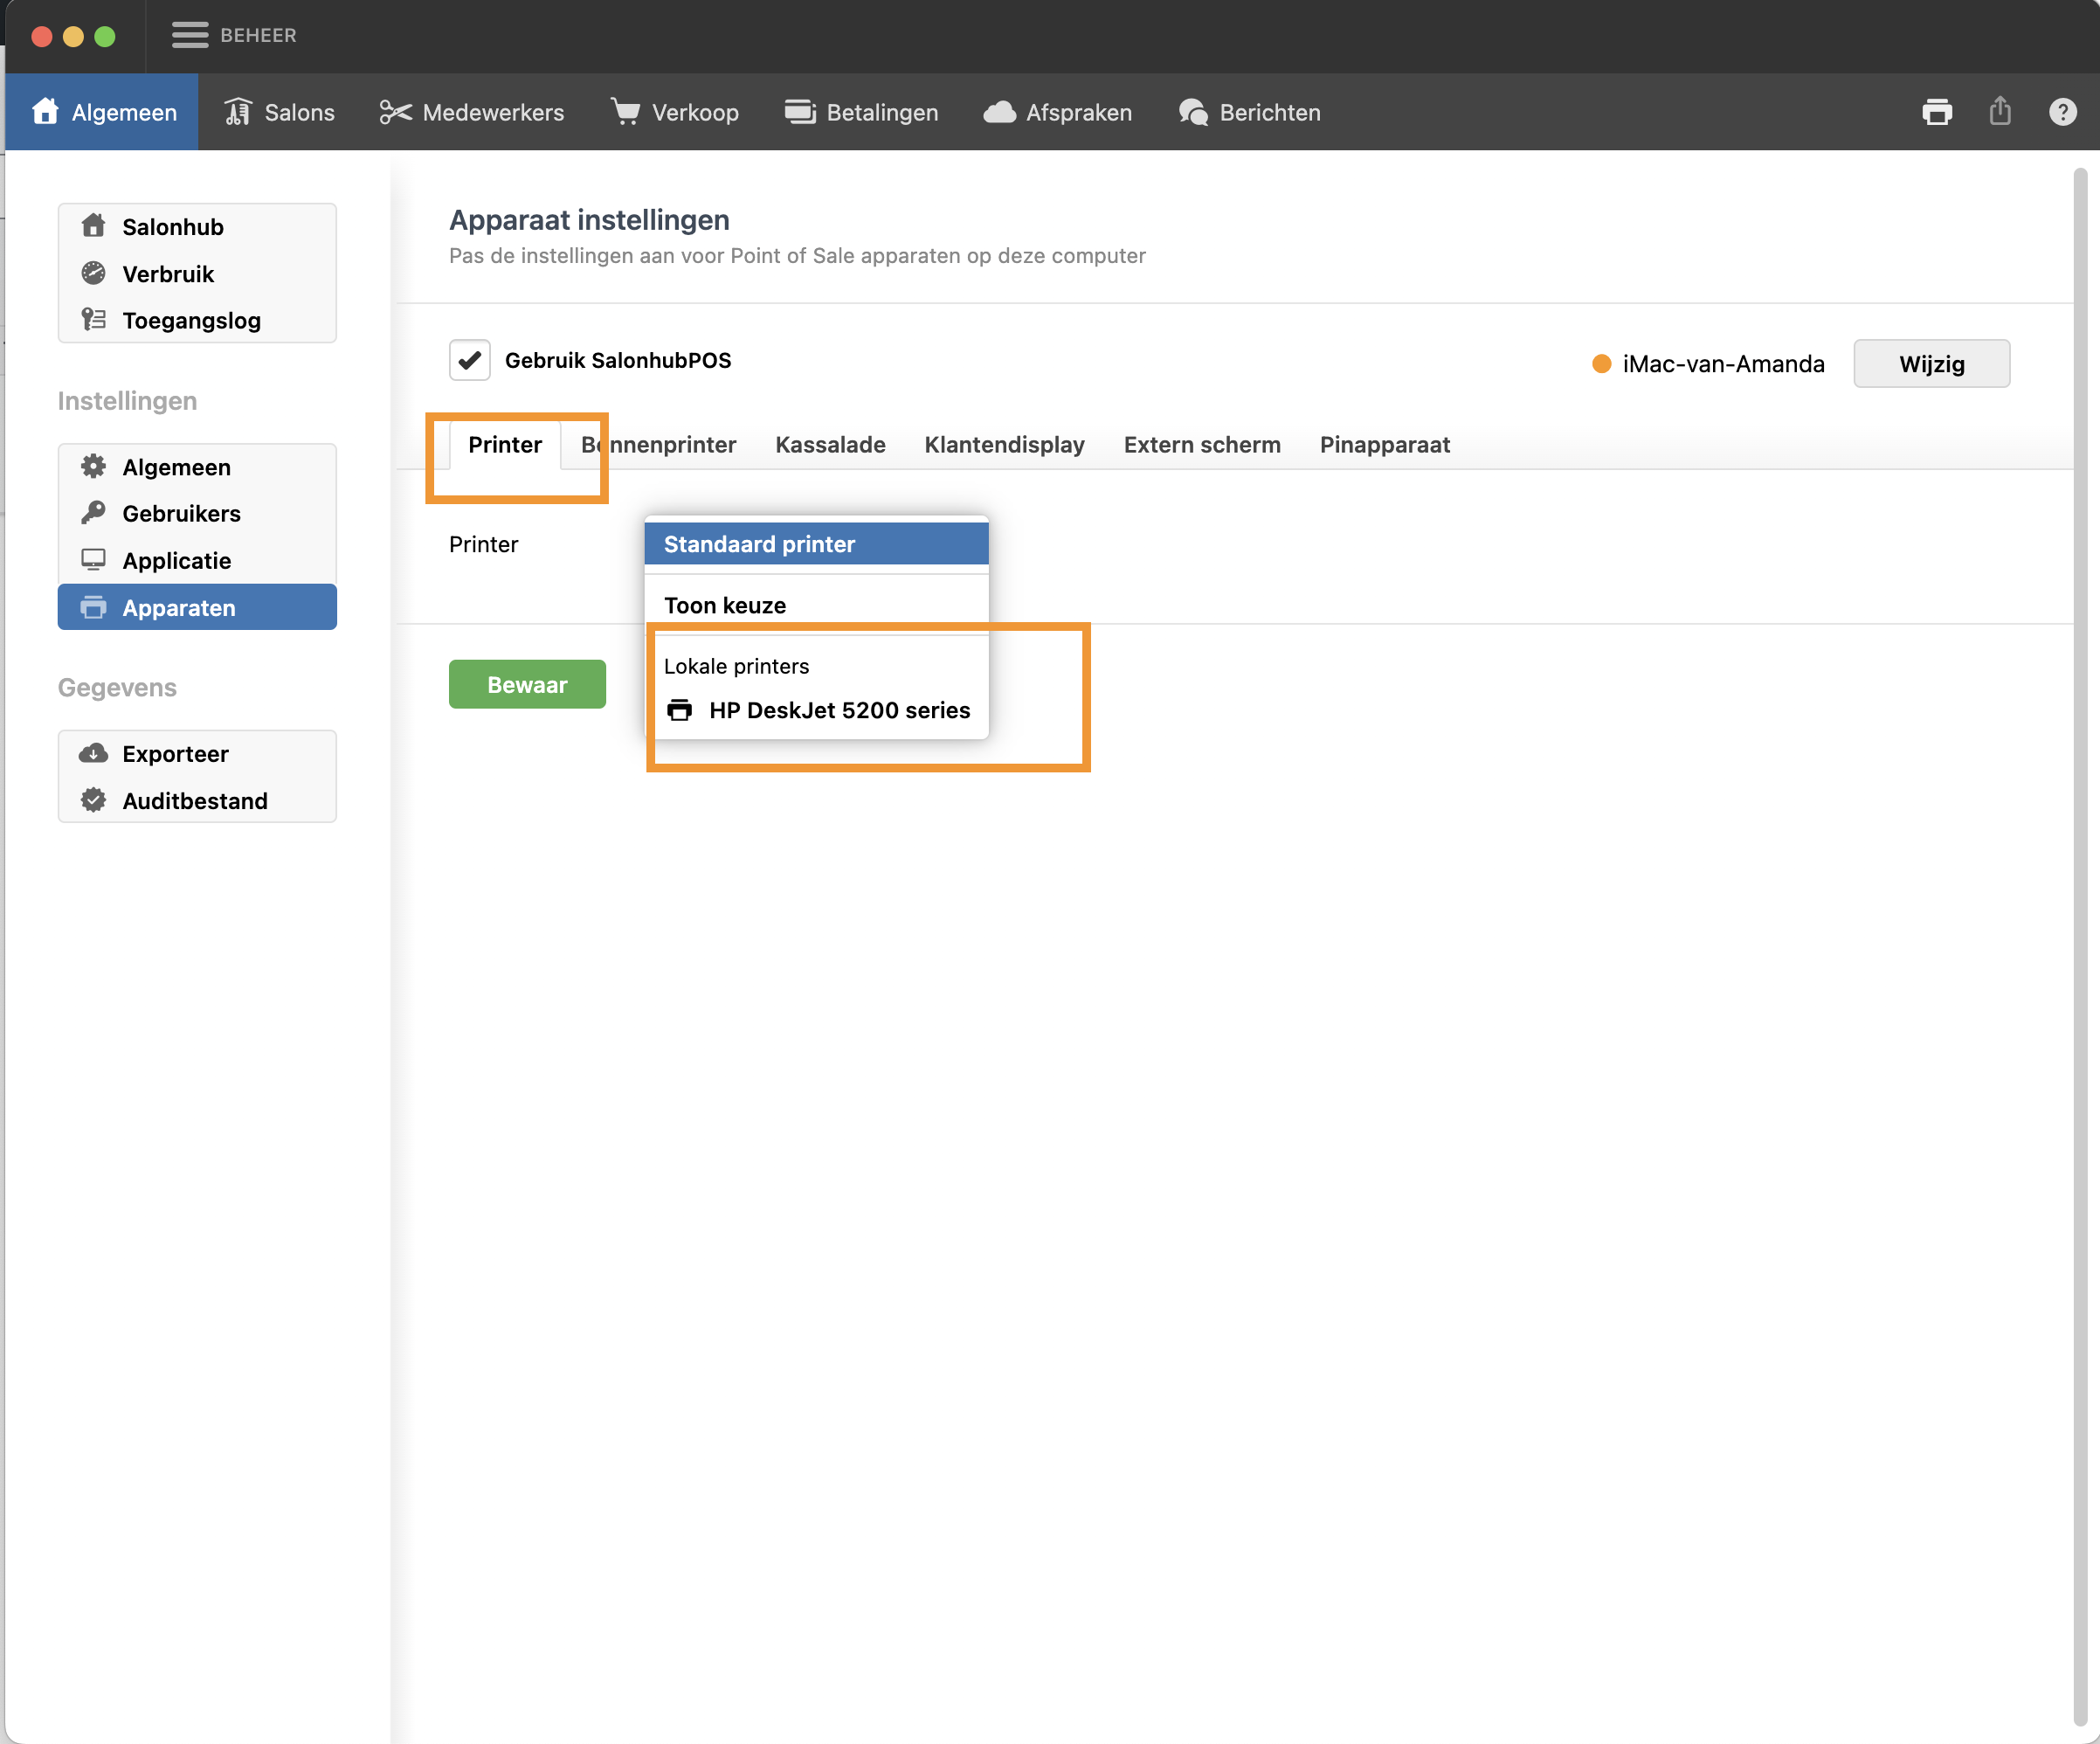This screenshot has height=1744, width=2100.
Task: Open the Klantendisplay tab
Action: point(1004,445)
